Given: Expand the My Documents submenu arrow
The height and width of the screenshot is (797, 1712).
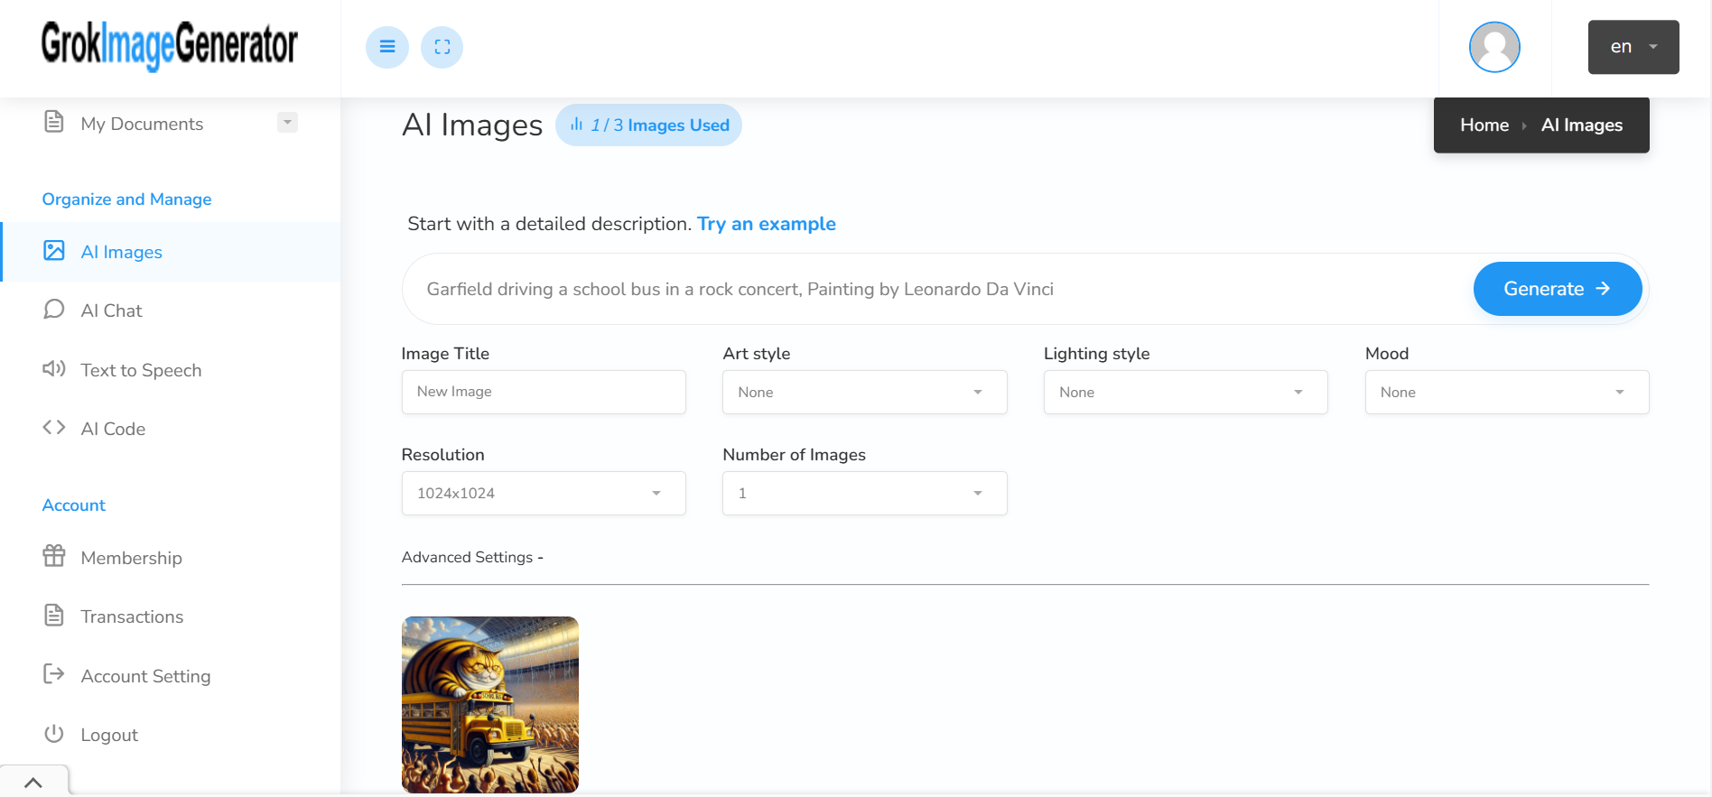Looking at the screenshot, I should (287, 122).
